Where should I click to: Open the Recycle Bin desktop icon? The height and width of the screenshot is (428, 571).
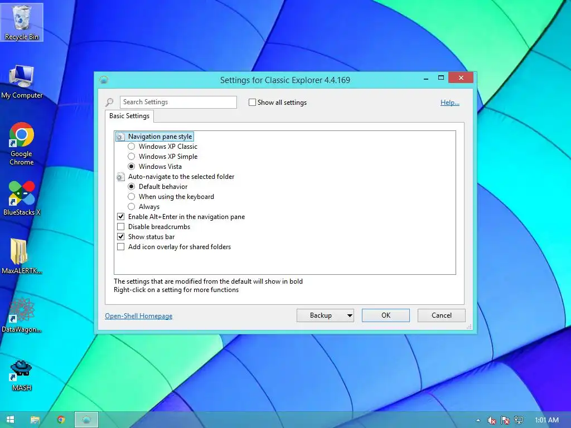[22, 22]
